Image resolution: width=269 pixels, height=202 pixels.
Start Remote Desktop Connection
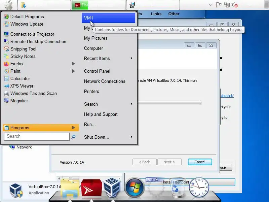point(38,41)
